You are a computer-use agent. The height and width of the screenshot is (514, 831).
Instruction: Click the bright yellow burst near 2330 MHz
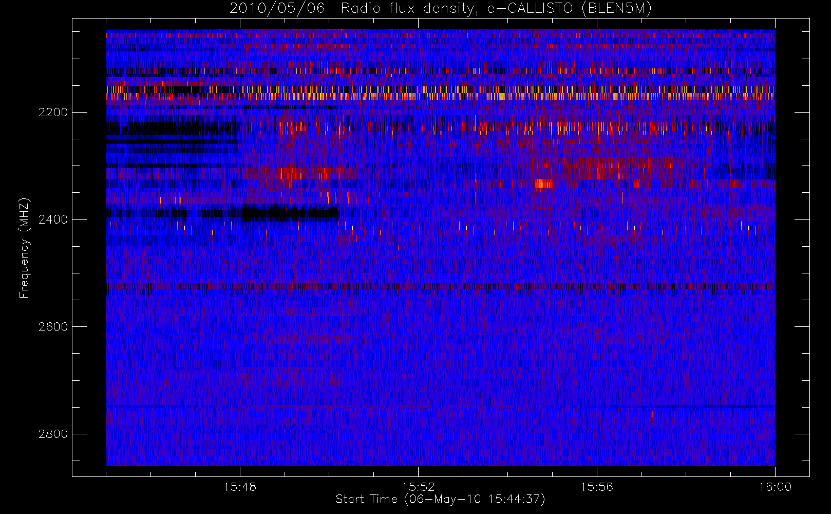click(x=543, y=183)
